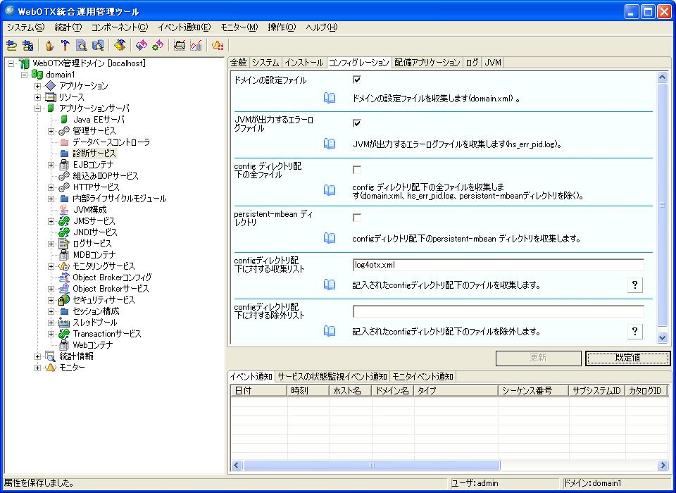Collapse the アプリケーションサーバ tree node

[38, 108]
